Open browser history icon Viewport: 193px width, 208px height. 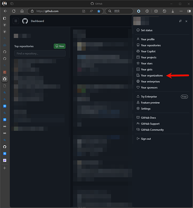pos(164,11)
